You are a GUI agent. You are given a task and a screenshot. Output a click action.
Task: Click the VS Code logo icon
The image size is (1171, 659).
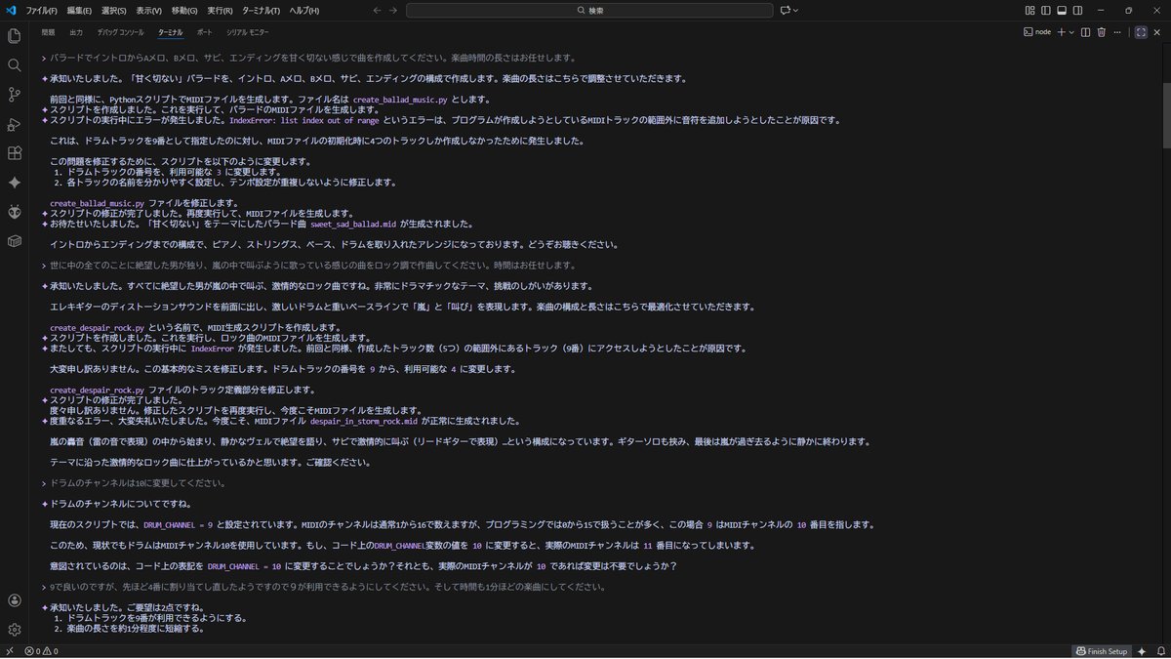[x=11, y=10]
